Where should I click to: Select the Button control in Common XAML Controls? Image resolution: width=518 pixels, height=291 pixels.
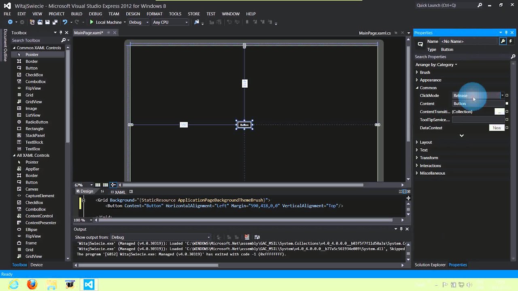click(32, 68)
